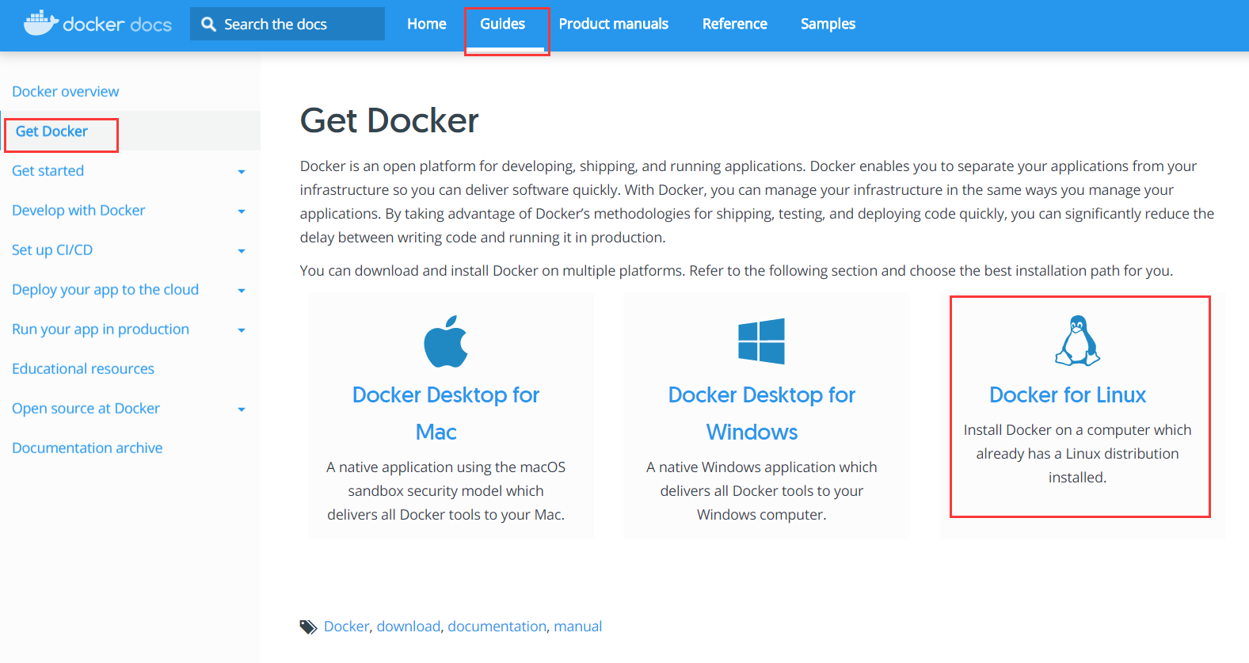Open the Guides tab
Image resolution: width=1249 pixels, height=663 pixels.
[x=503, y=24]
